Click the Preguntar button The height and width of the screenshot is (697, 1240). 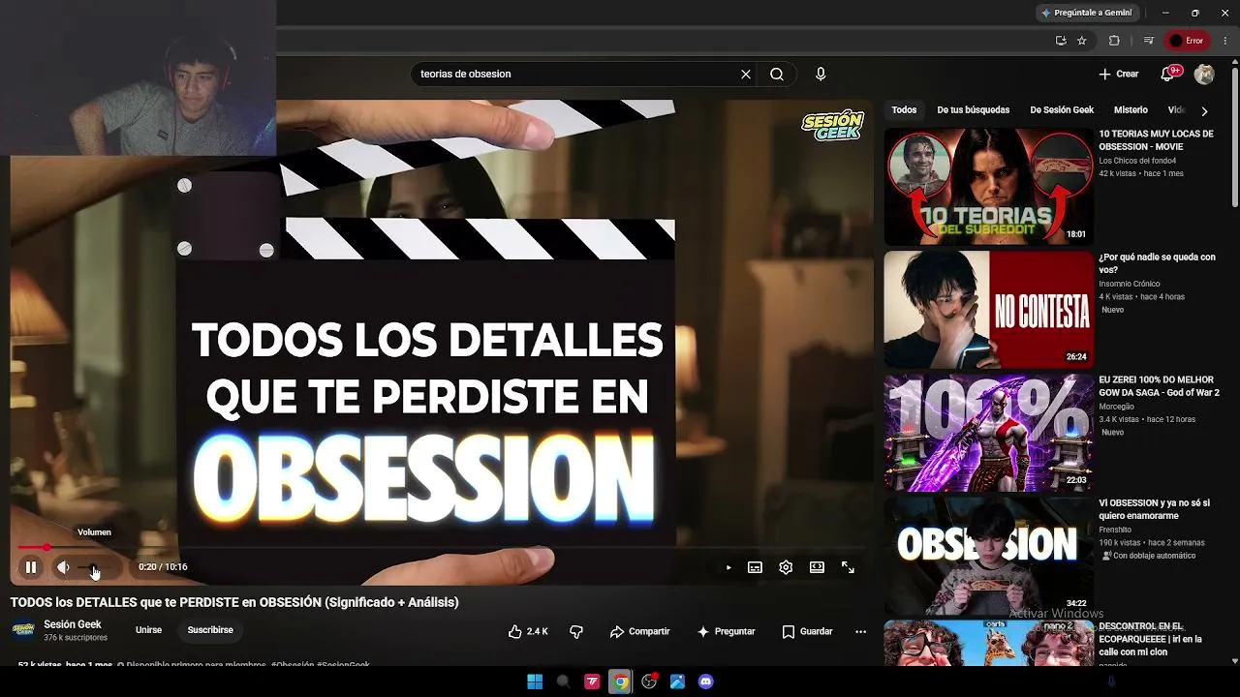(726, 631)
